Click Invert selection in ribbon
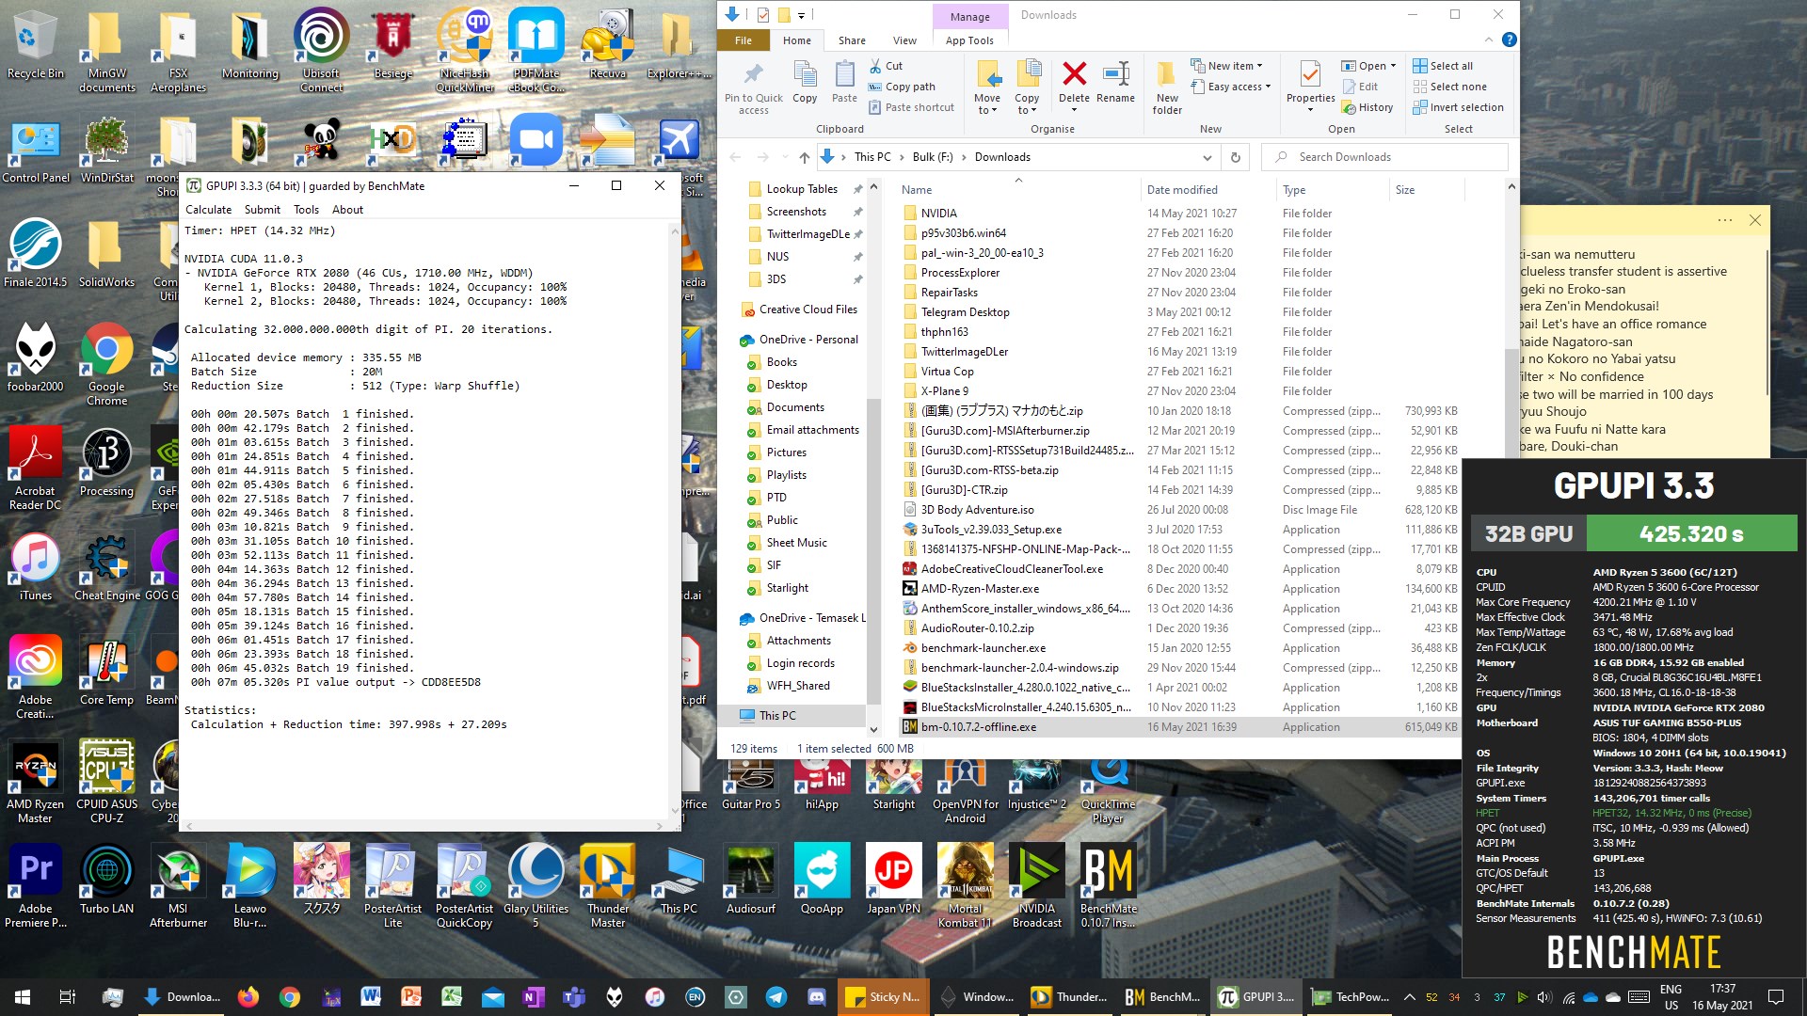This screenshot has height=1016, width=1807. (x=1458, y=107)
